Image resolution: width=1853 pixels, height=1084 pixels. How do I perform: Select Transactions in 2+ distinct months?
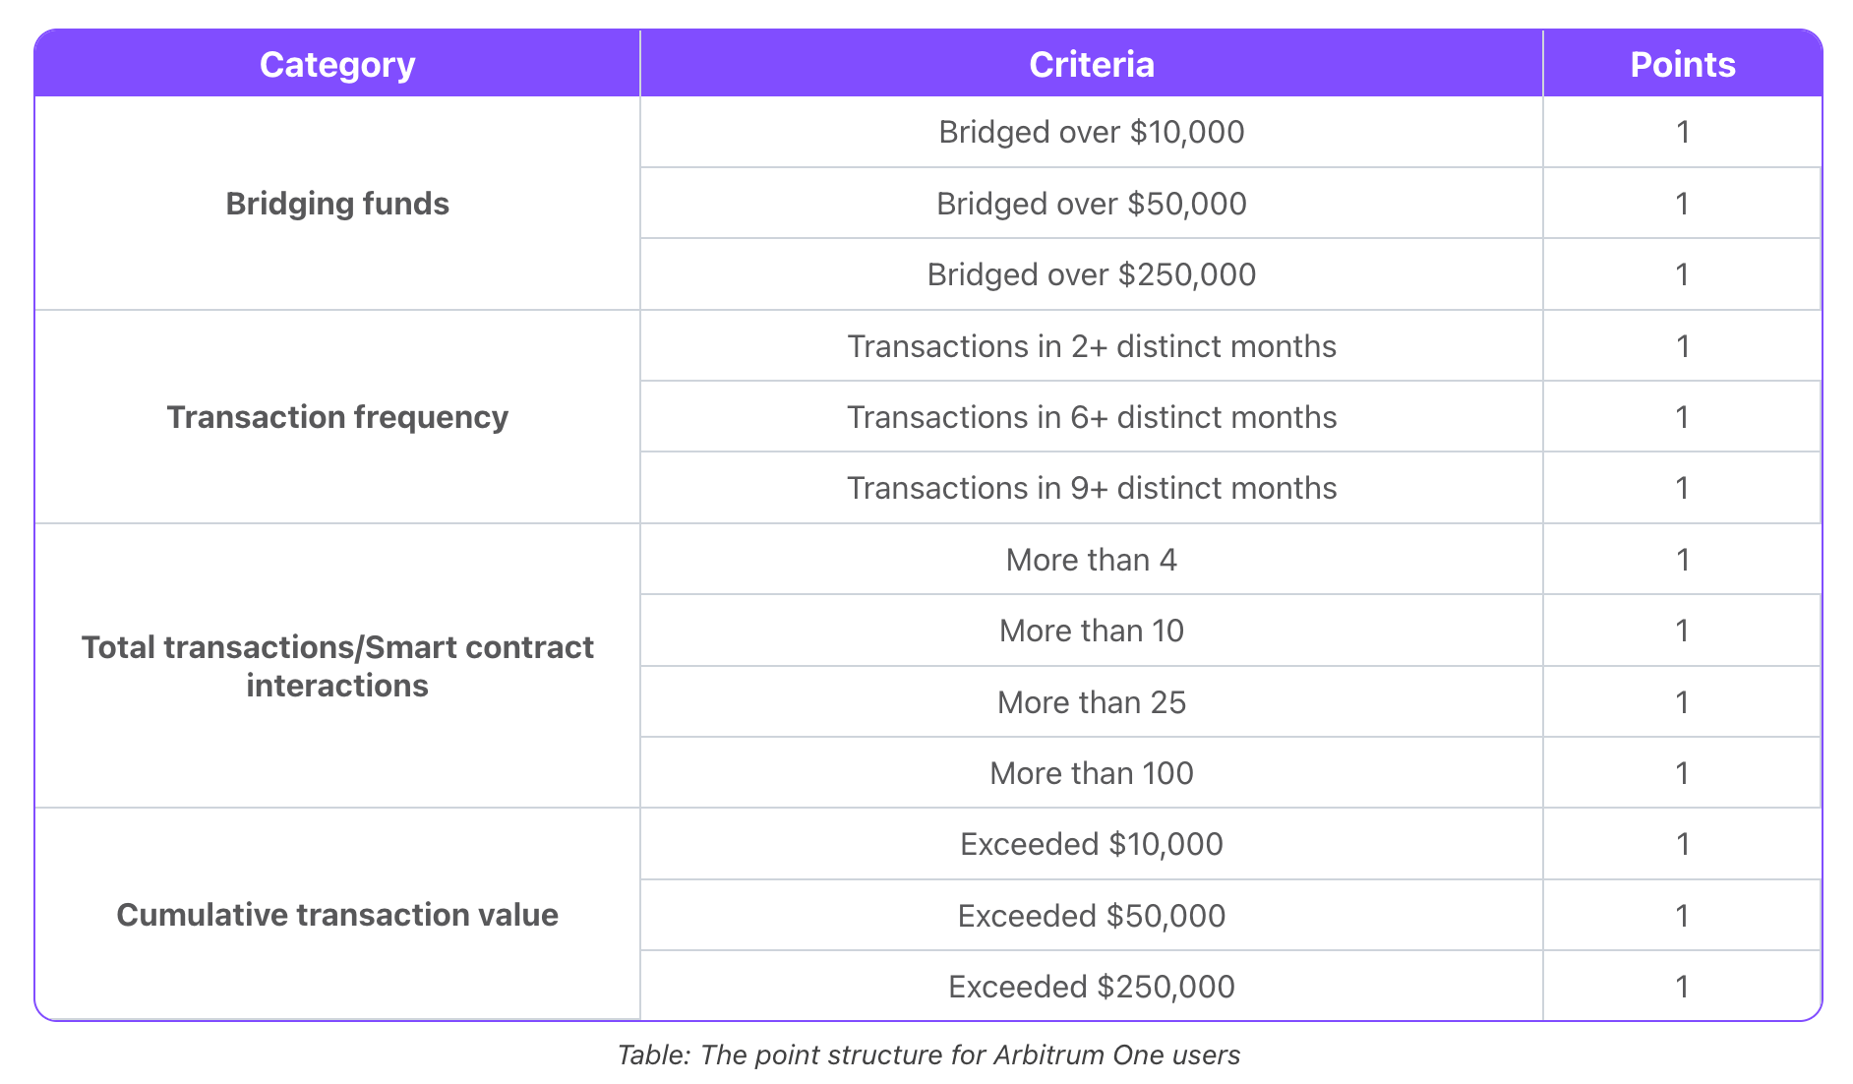coord(1091,346)
